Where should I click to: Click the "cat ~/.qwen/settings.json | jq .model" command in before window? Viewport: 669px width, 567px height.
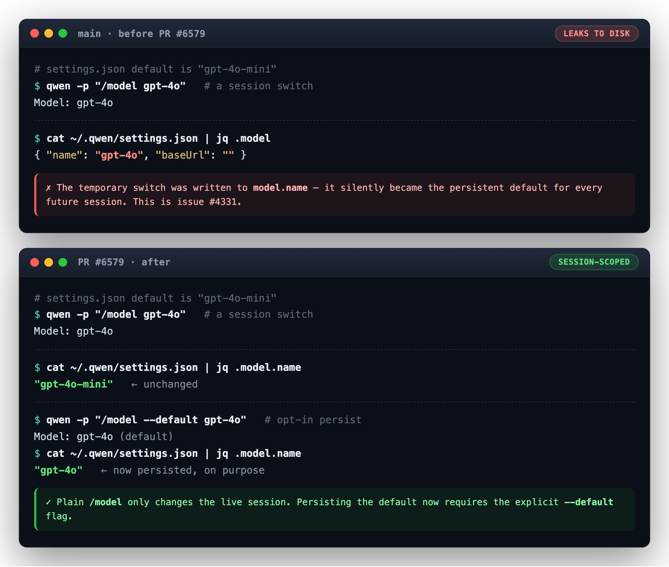(x=158, y=138)
